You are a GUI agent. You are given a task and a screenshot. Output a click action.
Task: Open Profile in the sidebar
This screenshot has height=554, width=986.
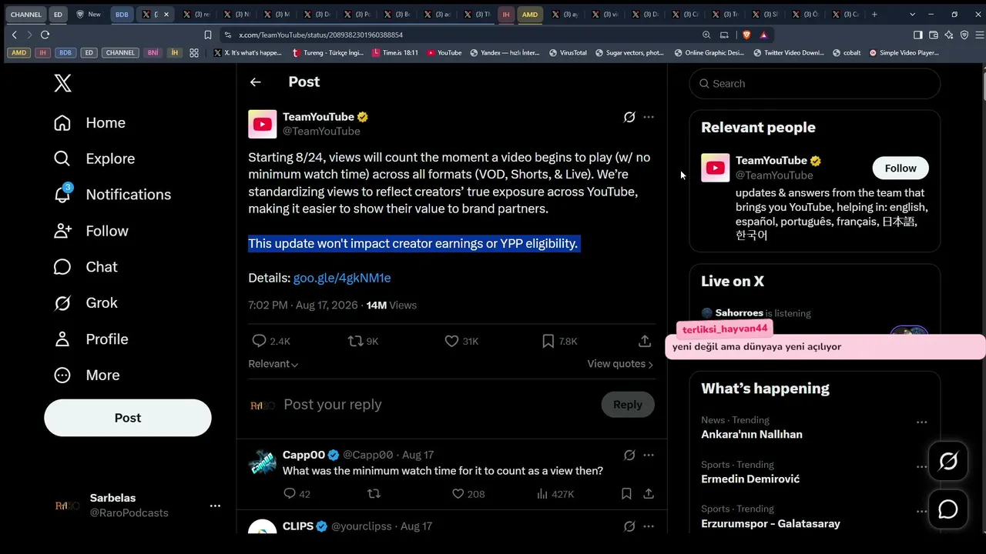91,339
